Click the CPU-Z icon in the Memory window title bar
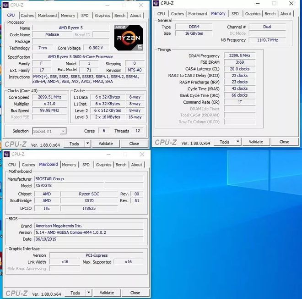Viewport: 302px width, 299px height. tap(156, 3)
